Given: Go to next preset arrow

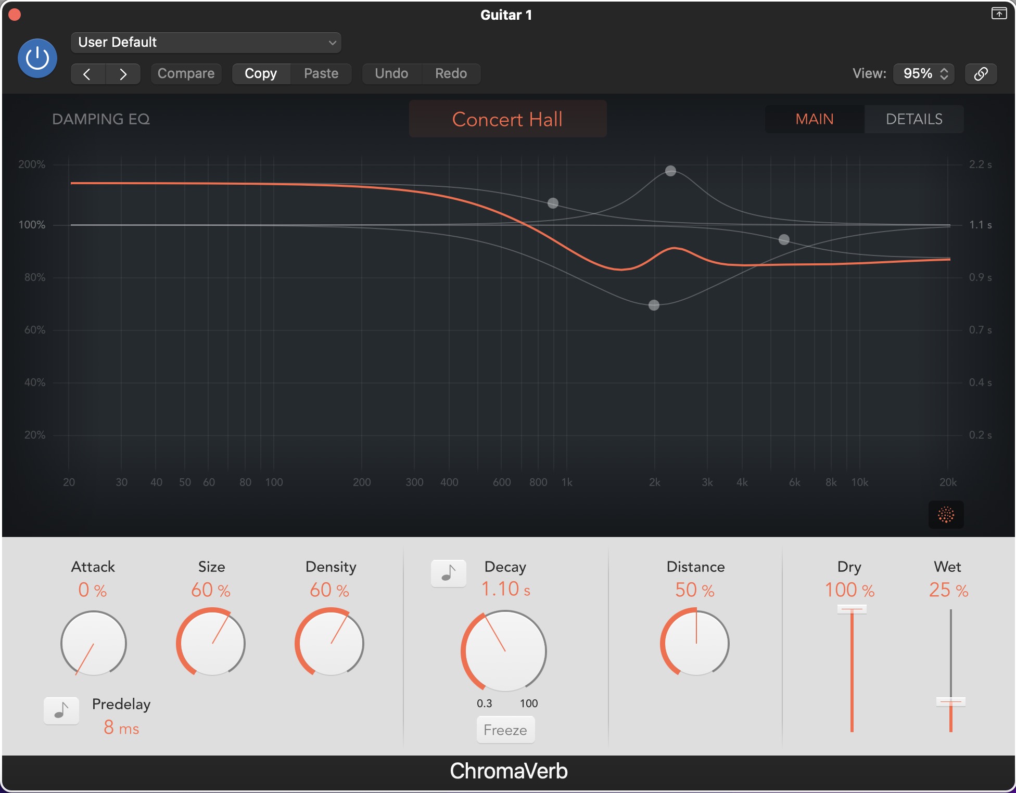Looking at the screenshot, I should [123, 74].
